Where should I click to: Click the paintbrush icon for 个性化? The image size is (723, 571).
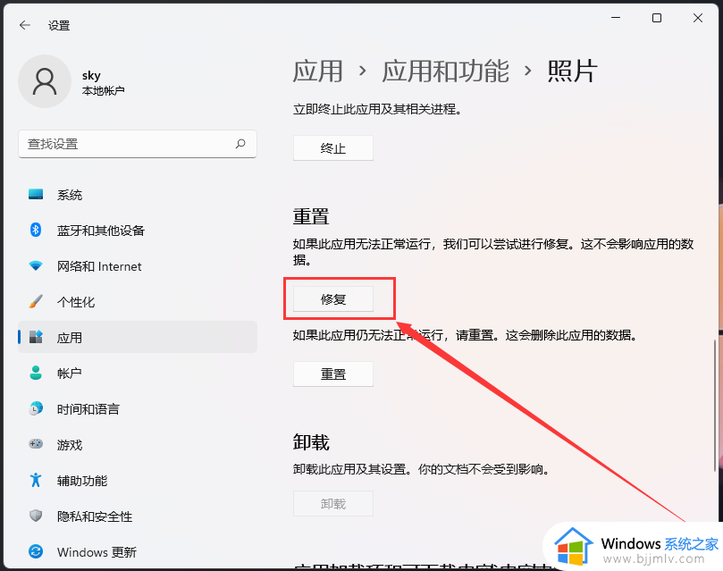point(36,301)
